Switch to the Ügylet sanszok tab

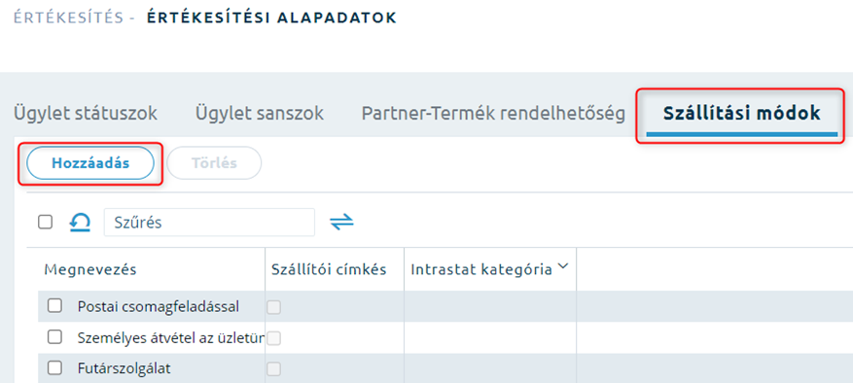pyautogui.click(x=260, y=113)
